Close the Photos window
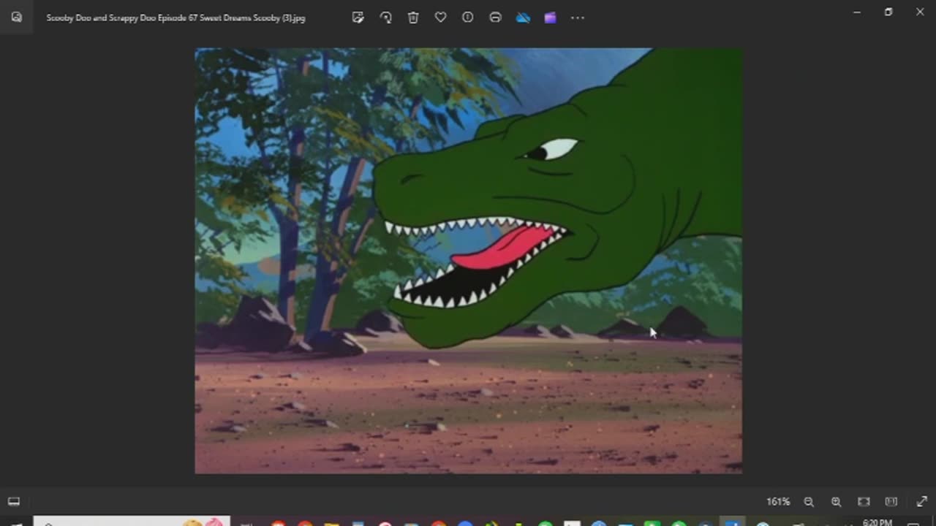The height and width of the screenshot is (526, 936). [x=920, y=12]
